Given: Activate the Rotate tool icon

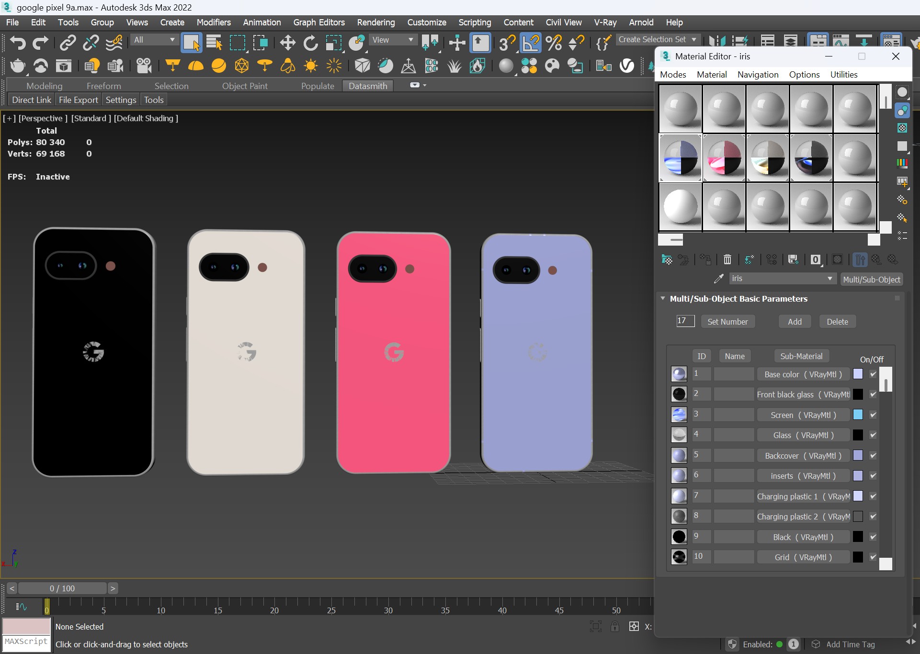Looking at the screenshot, I should click(x=310, y=43).
